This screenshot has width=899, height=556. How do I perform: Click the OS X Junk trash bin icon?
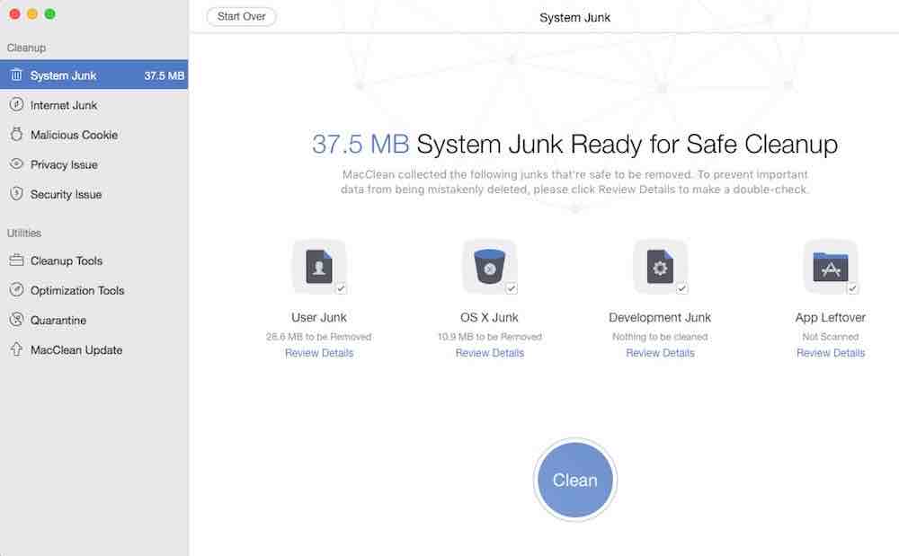[x=490, y=266]
